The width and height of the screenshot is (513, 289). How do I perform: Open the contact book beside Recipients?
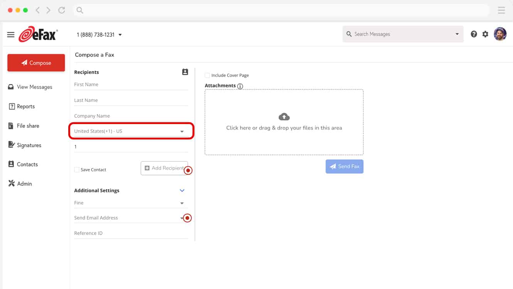coord(185,72)
